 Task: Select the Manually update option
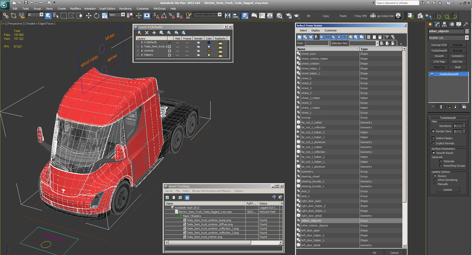tap(435, 184)
